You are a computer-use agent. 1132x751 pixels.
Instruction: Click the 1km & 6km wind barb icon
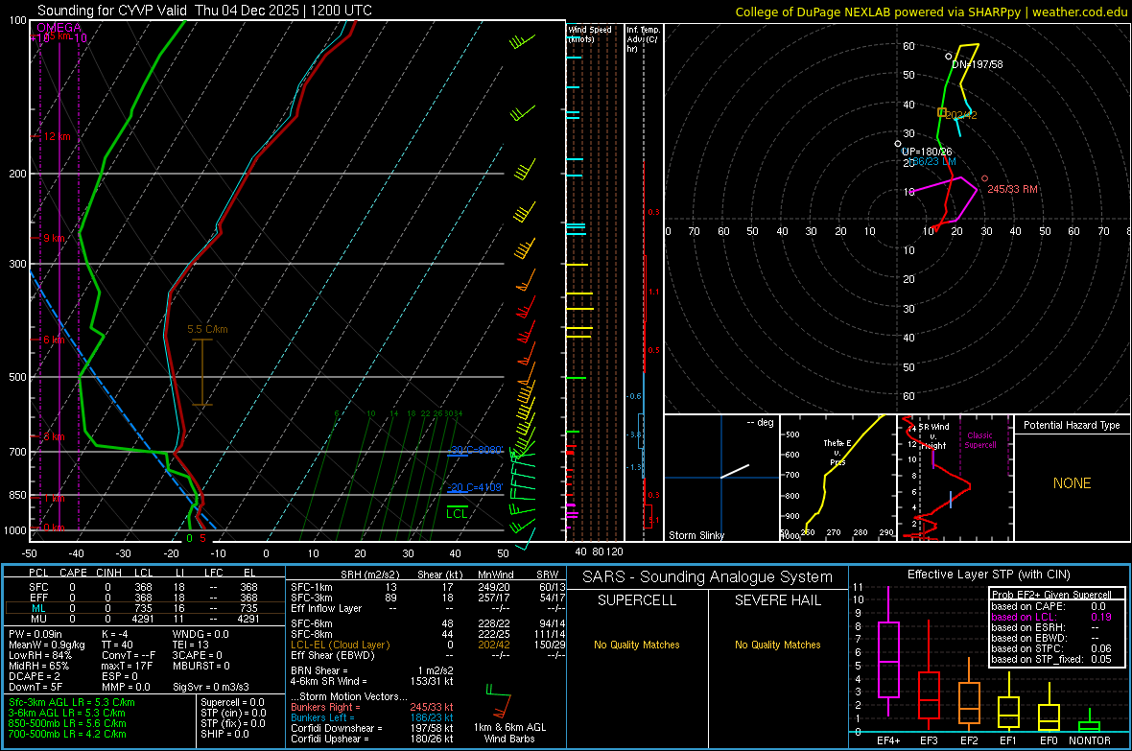[x=498, y=703]
